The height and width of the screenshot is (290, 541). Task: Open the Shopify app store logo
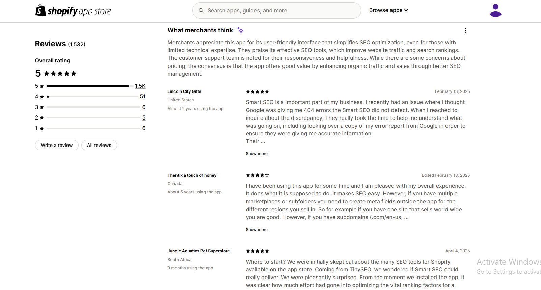pyautogui.click(x=73, y=11)
